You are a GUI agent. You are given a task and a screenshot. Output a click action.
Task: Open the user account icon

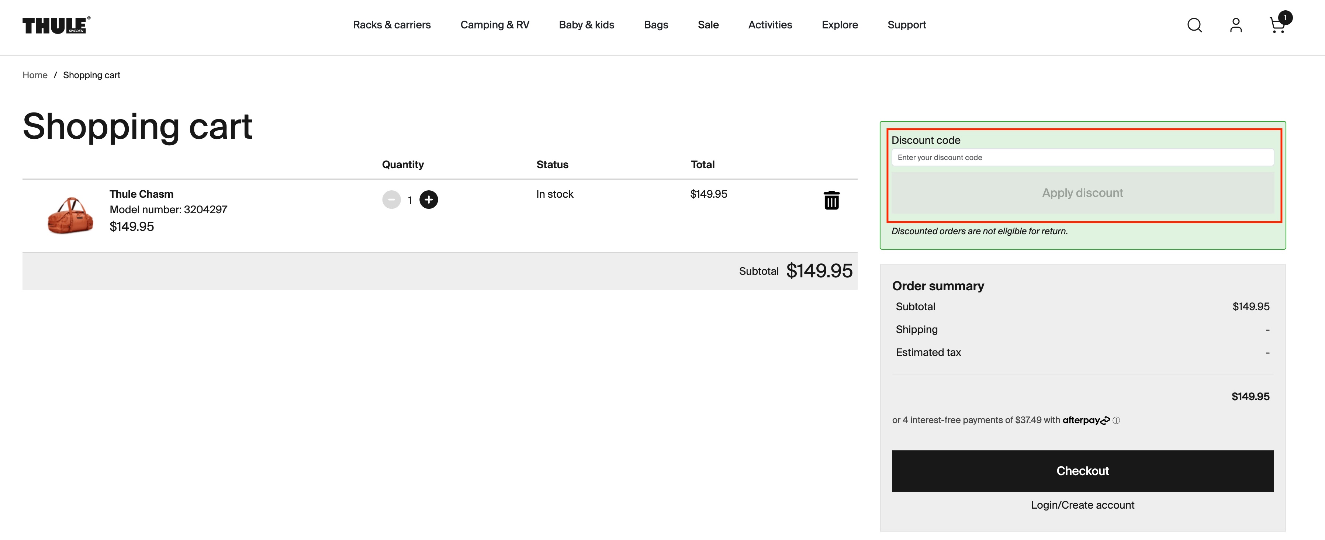1235,25
